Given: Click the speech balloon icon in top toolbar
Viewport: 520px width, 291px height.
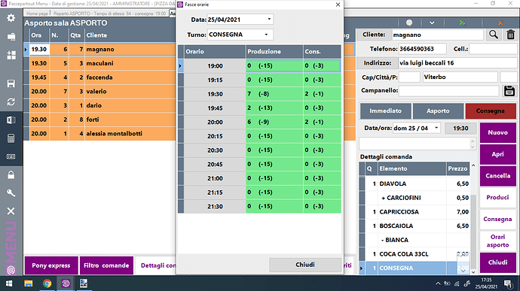Looking at the screenshot, I should (409, 23).
